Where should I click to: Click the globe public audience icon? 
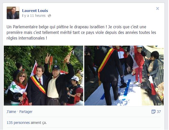49,16
